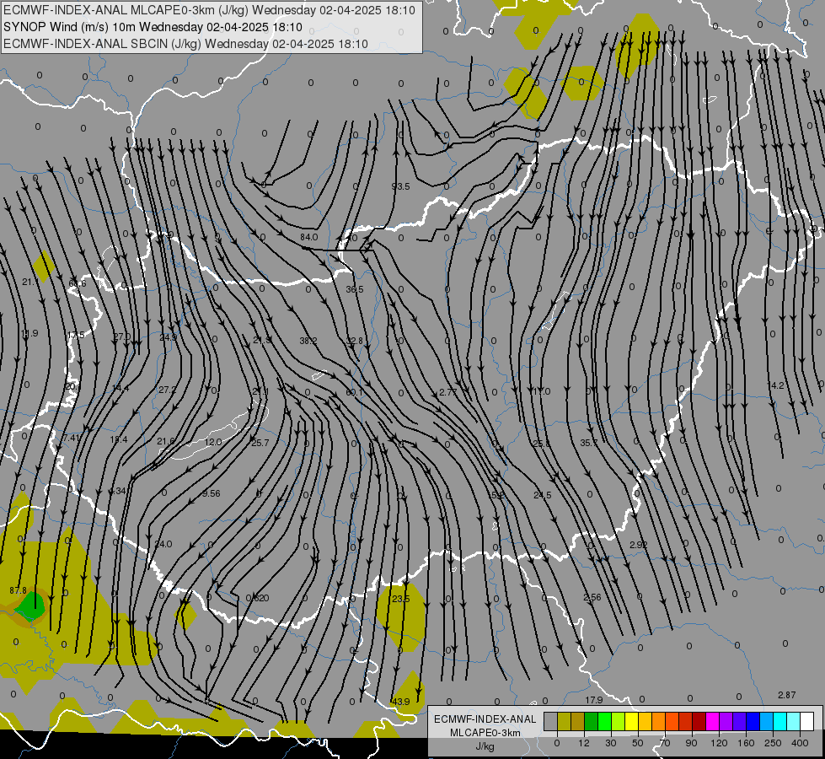Click the legend tick label 90

[x=691, y=743]
